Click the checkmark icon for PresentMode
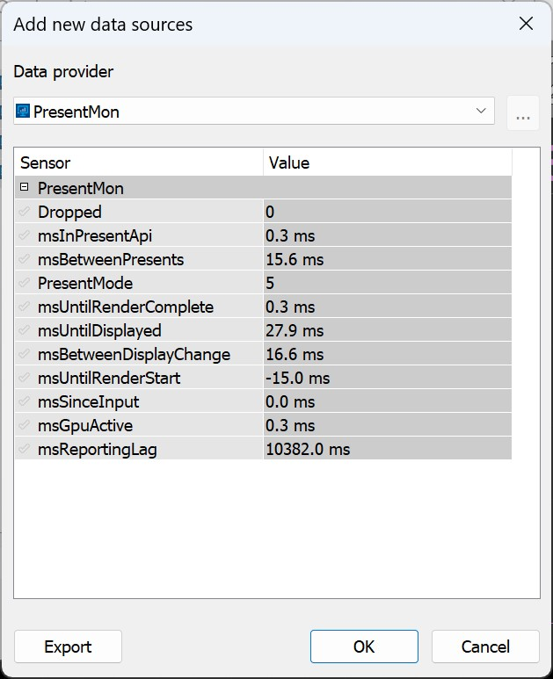The width and height of the screenshot is (553, 679). 25,283
